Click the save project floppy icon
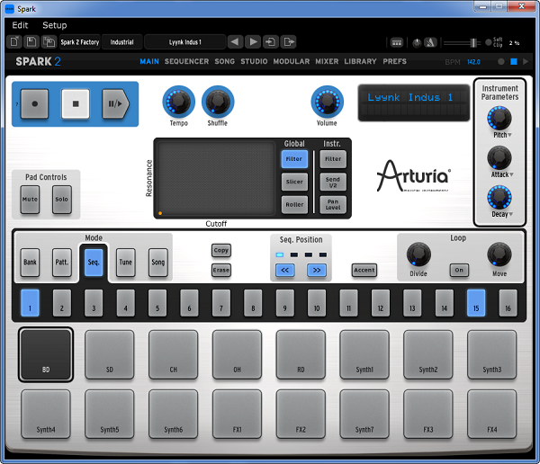 coord(31,42)
